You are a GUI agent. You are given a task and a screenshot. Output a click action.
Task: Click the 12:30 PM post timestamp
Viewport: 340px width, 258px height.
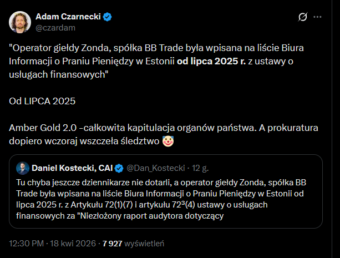26,243
